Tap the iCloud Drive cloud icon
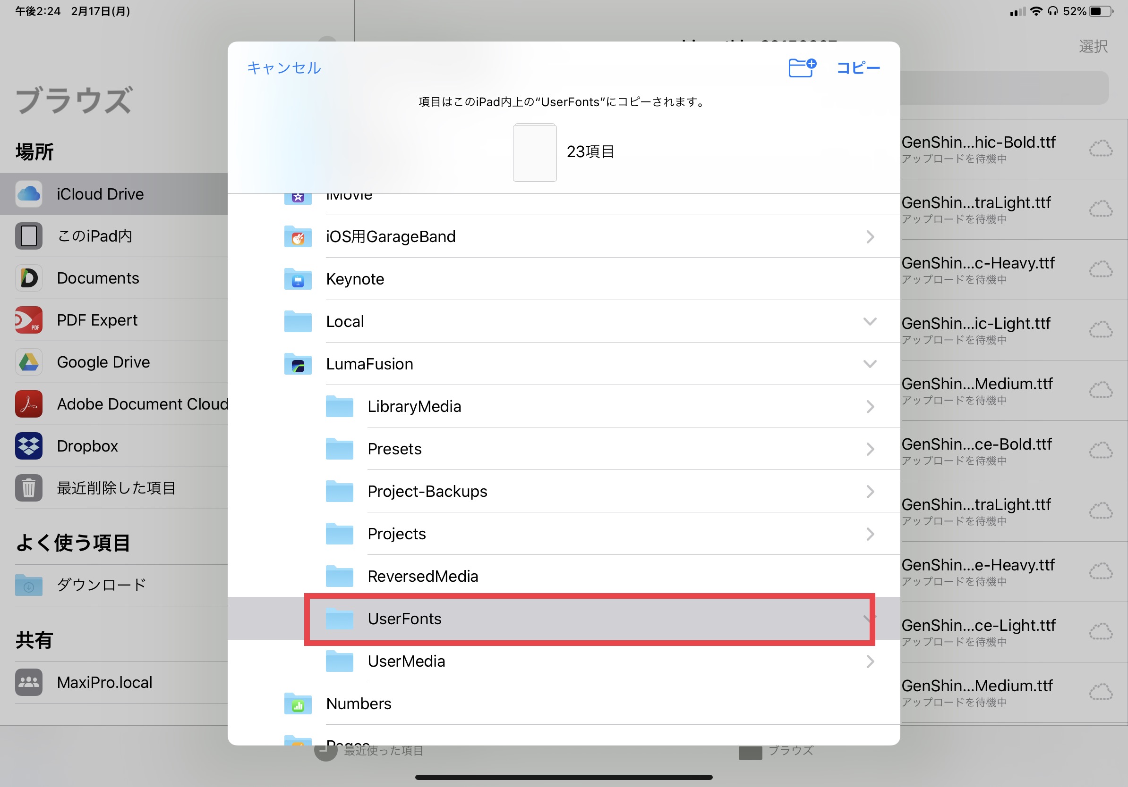Viewport: 1128px width, 787px height. click(28, 194)
